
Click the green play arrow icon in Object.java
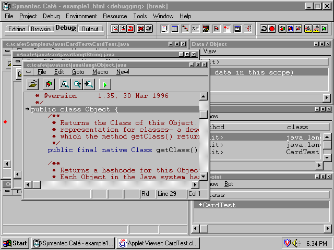[x=105, y=84]
